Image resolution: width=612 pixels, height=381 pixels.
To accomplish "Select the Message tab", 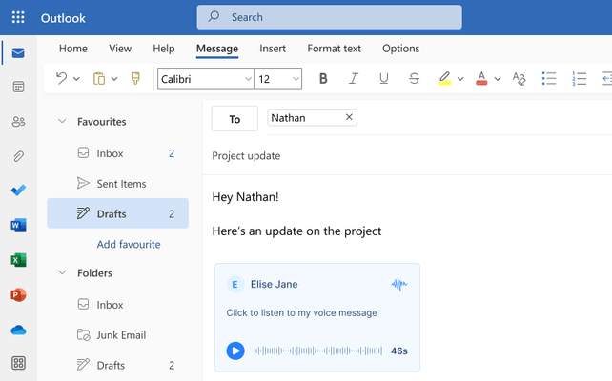I will [x=217, y=49].
